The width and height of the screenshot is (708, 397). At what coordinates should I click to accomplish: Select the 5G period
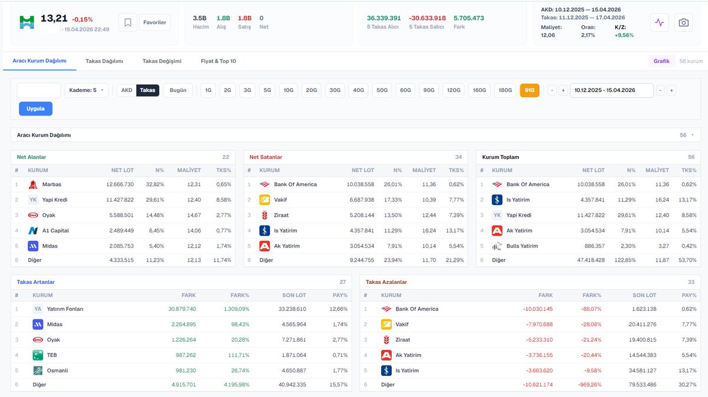click(x=267, y=90)
